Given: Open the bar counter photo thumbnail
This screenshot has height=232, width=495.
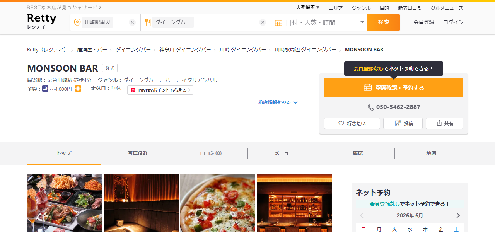Looking at the screenshot, I should point(294,203).
